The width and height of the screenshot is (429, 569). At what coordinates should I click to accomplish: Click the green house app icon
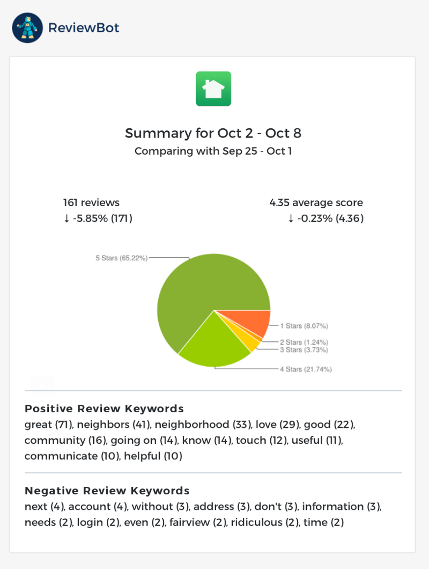[213, 89]
